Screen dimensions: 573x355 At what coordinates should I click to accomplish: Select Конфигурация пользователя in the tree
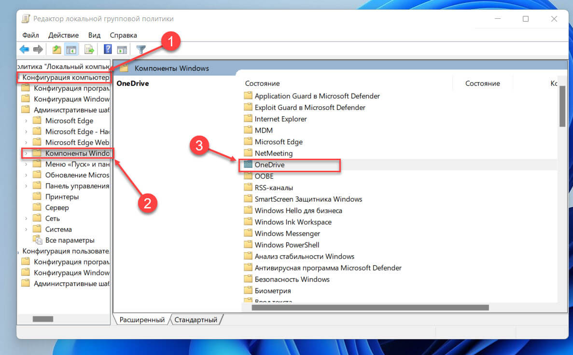click(x=65, y=251)
